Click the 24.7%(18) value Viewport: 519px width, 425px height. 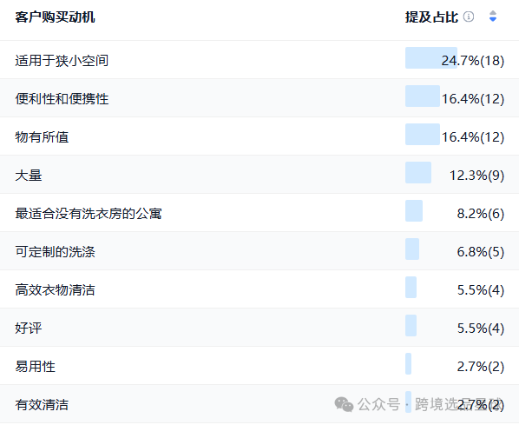pos(473,61)
